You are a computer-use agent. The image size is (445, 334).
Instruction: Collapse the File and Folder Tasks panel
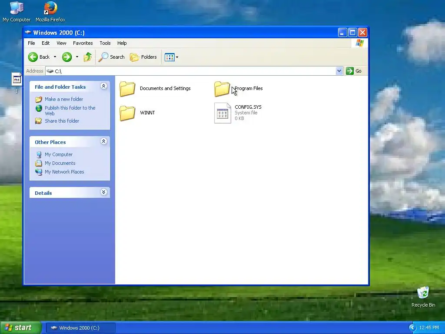[104, 86]
